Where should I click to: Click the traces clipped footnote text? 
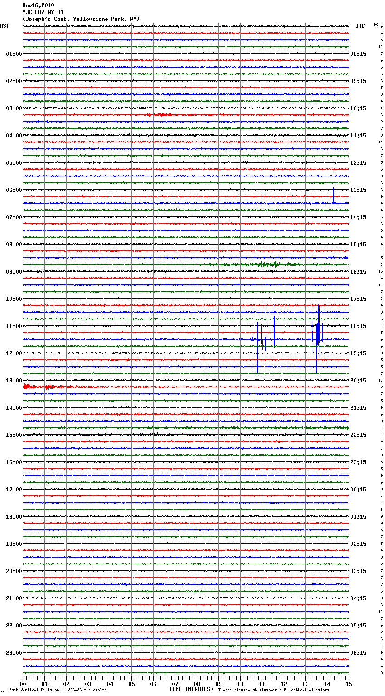click(274, 690)
